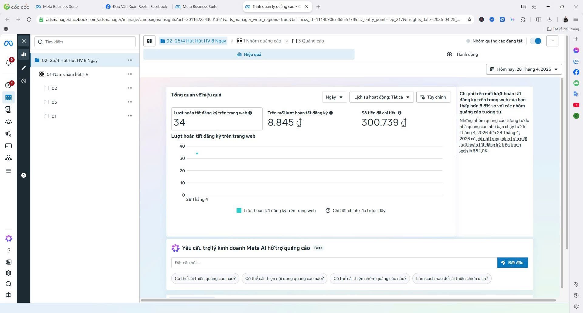Open the top-right three dots menu
The width and height of the screenshot is (583, 313).
click(x=552, y=41)
